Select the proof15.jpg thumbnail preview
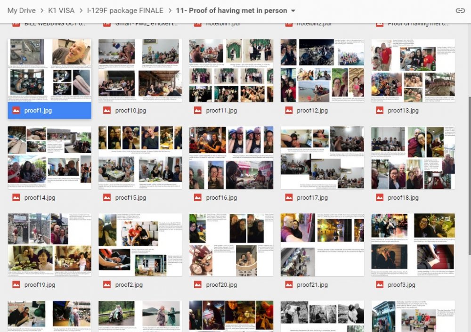Image resolution: width=471 pixels, height=332 pixels. pos(140,157)
